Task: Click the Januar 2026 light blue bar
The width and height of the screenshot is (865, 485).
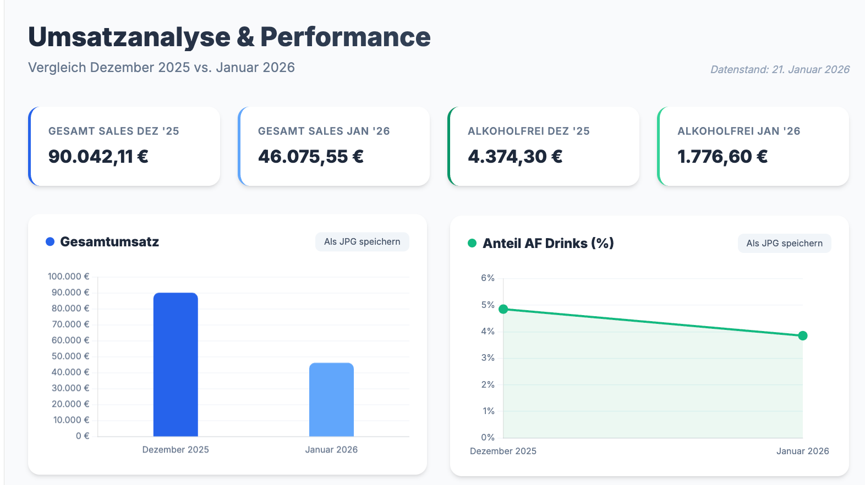Action: click(331, 399)
